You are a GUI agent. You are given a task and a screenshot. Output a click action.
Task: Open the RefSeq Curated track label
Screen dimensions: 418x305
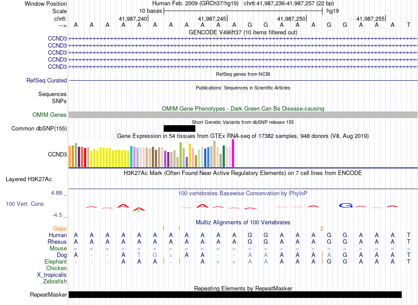click(x=46, y=80)
